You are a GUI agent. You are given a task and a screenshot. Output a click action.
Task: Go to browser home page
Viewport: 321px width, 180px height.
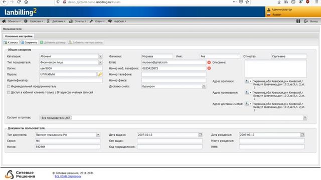pos(26,2)
